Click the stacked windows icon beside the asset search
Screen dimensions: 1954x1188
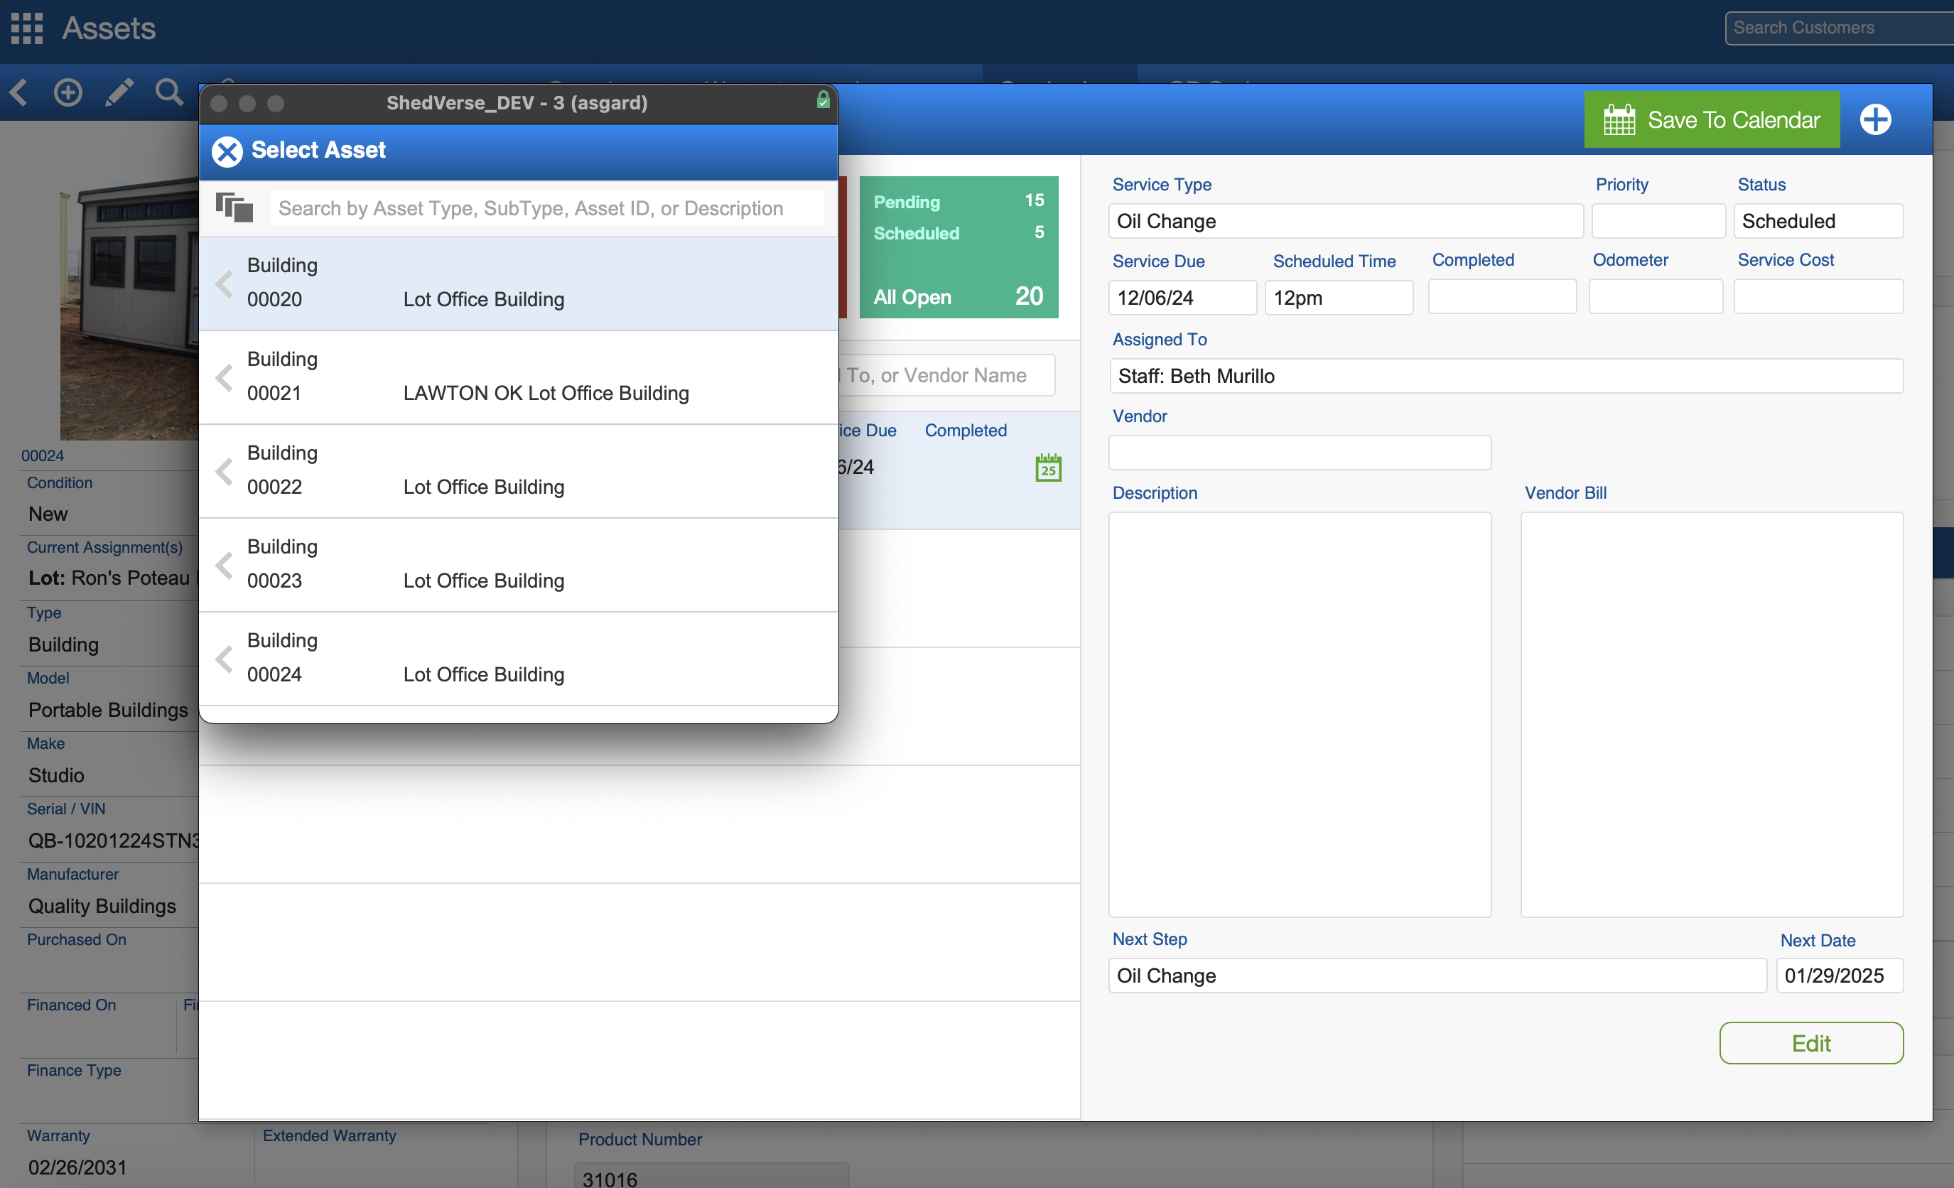point(234,207)
